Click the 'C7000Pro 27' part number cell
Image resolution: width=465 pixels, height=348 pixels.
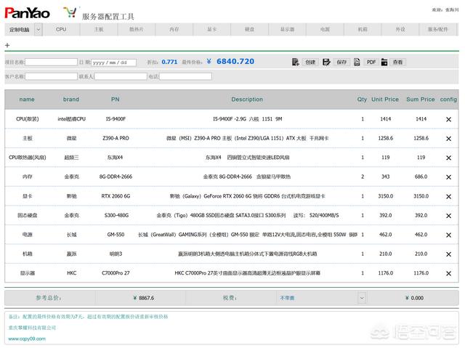pos(116,273)
